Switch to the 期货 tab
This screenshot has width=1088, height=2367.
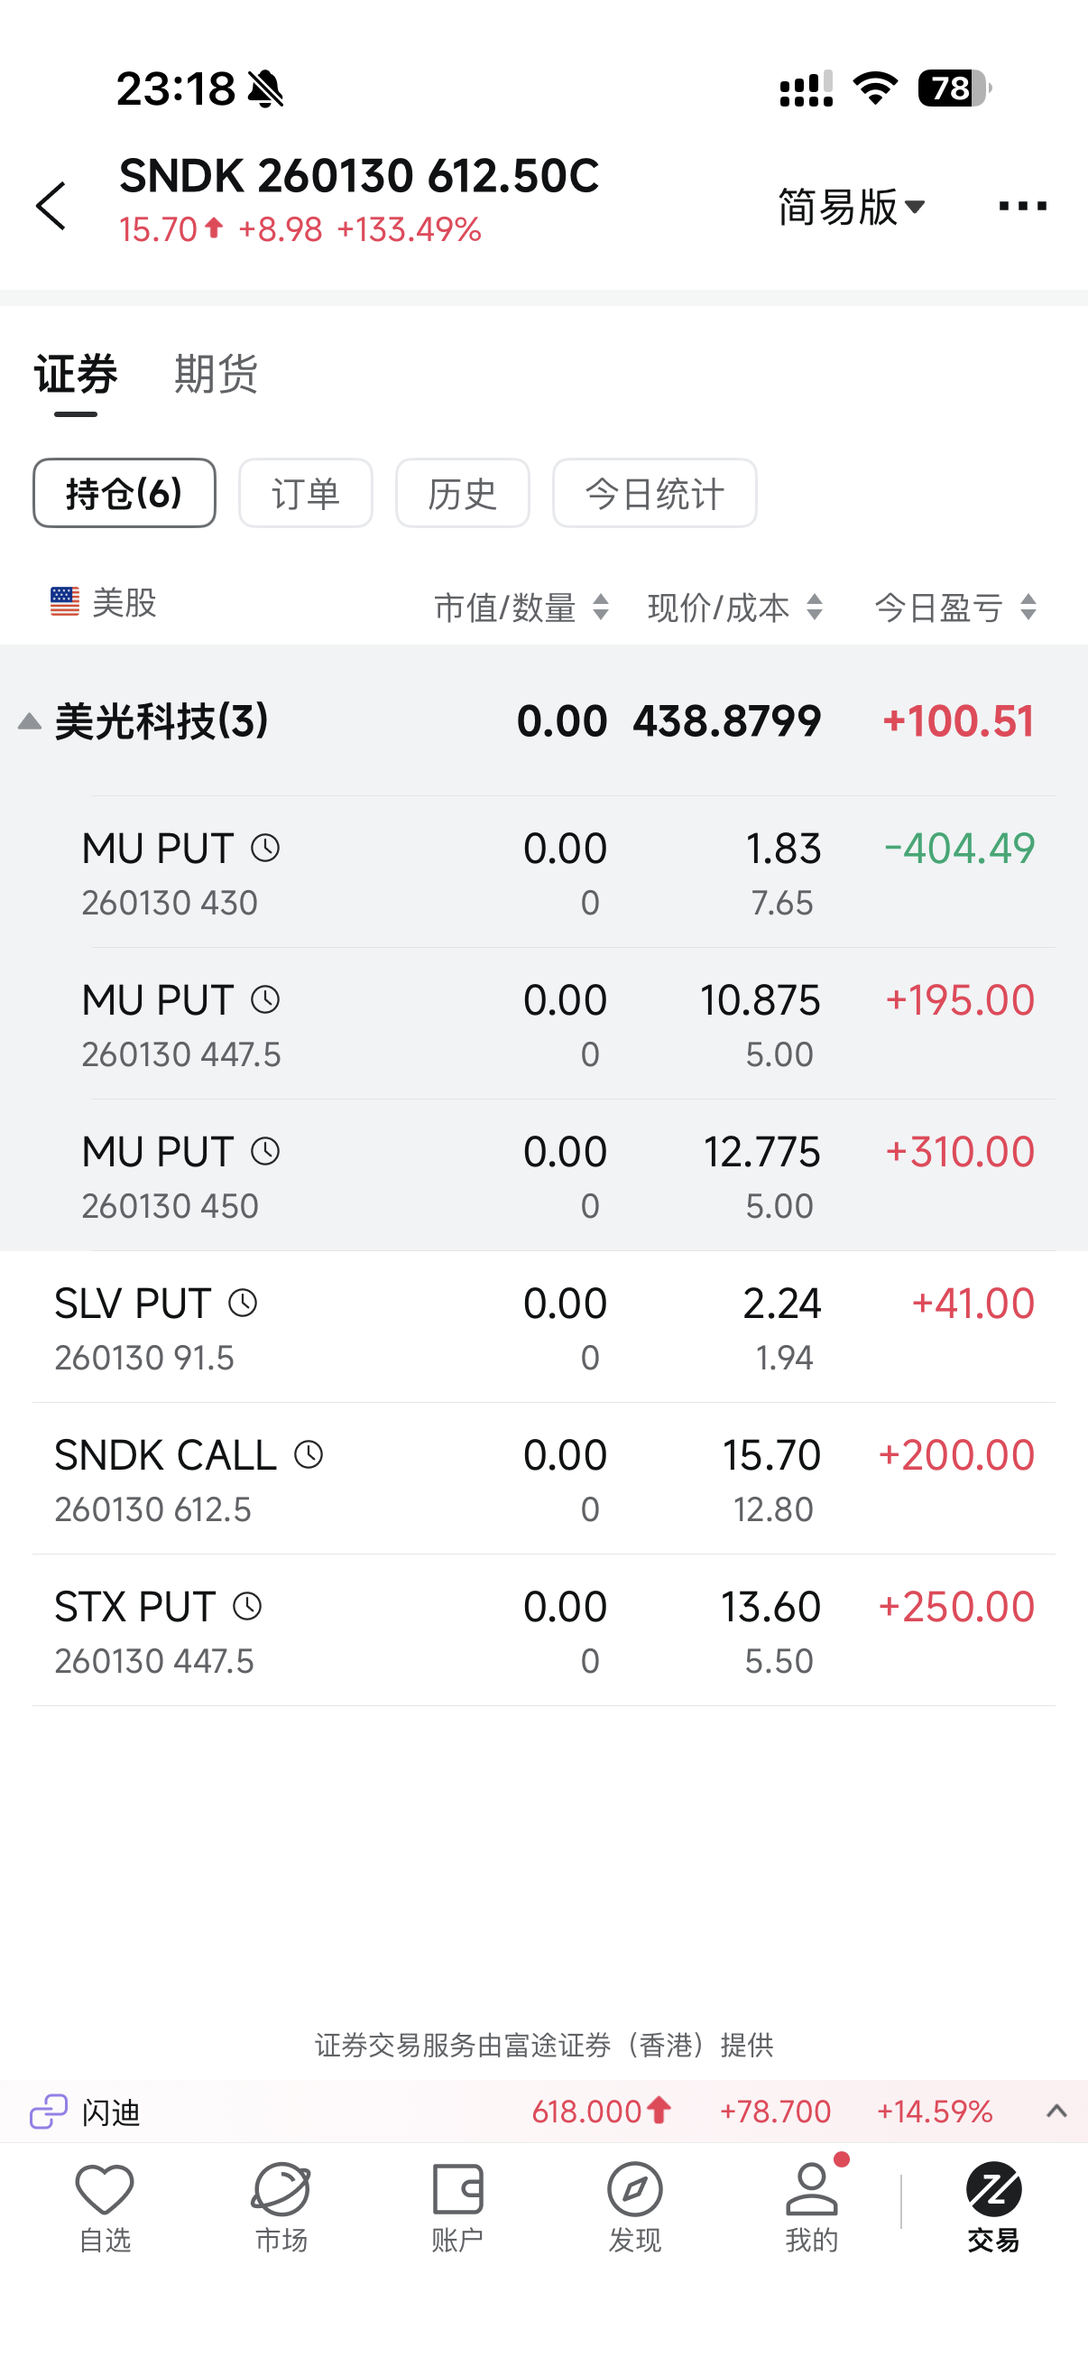coord(216,375)
